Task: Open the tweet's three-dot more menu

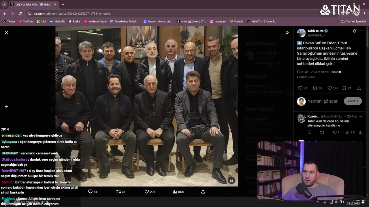Action: 360,31
